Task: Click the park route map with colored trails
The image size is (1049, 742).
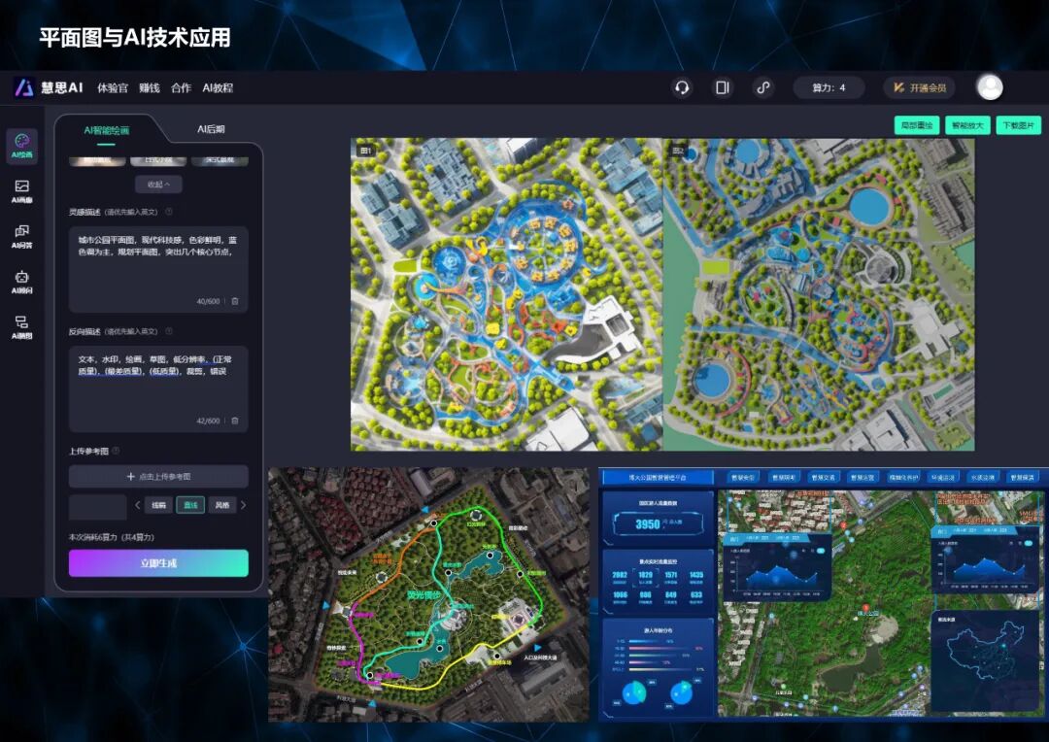Action: pyautogui.click(x=429, y=594)
